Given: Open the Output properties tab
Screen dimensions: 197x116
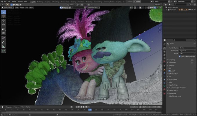Looking at the screenshot, I should [165, 52].
